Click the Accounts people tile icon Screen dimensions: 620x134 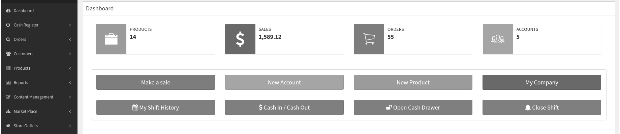tap(498, 39)
